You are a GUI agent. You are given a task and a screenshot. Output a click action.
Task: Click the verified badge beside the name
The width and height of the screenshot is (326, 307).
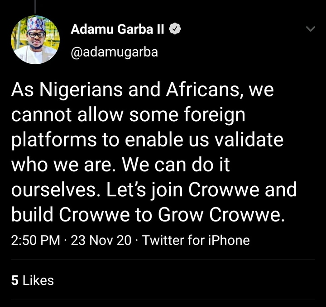175,30
